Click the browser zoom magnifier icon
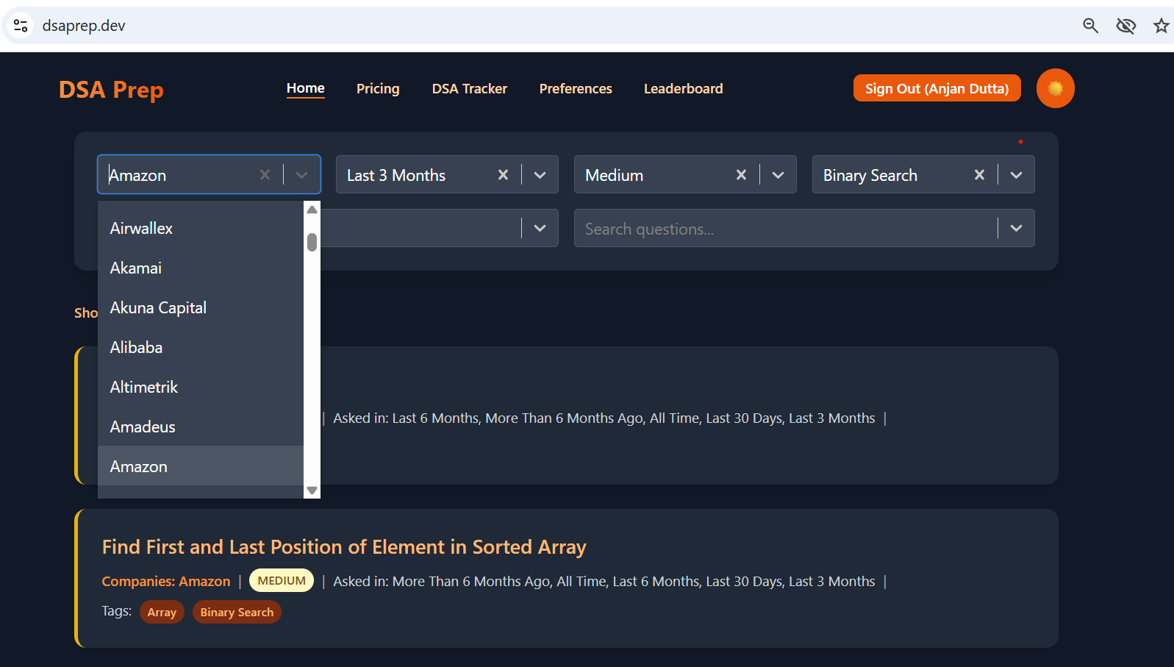The width and height of the screenshot is (1174, 667). pos(1090,26)
